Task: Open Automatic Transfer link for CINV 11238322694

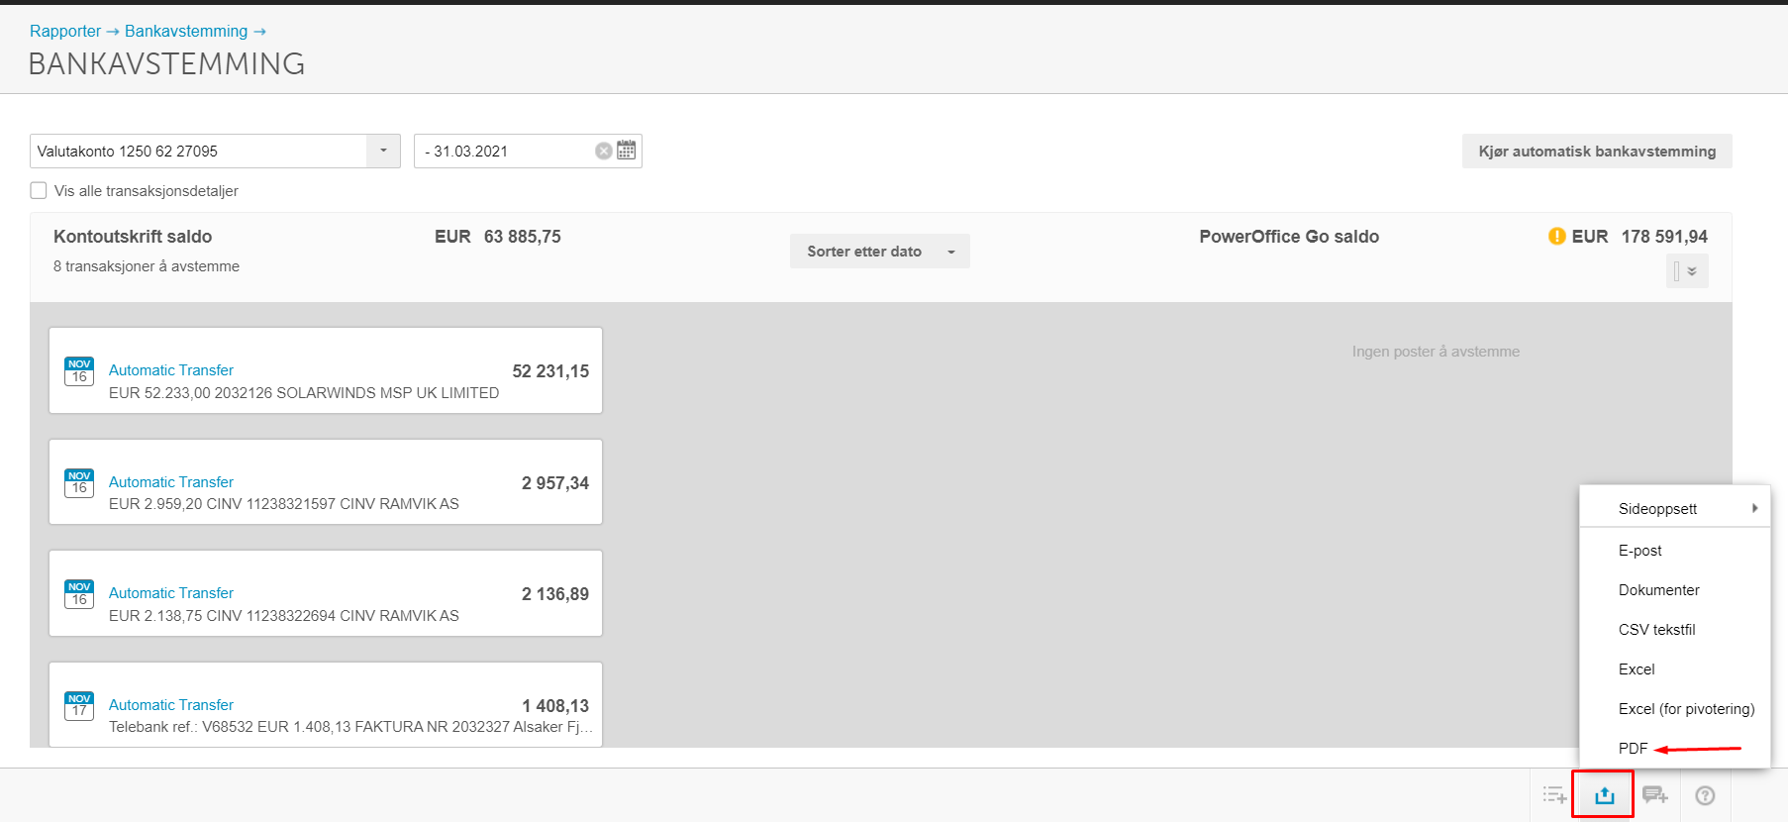Action: click(x=171, y=593)
